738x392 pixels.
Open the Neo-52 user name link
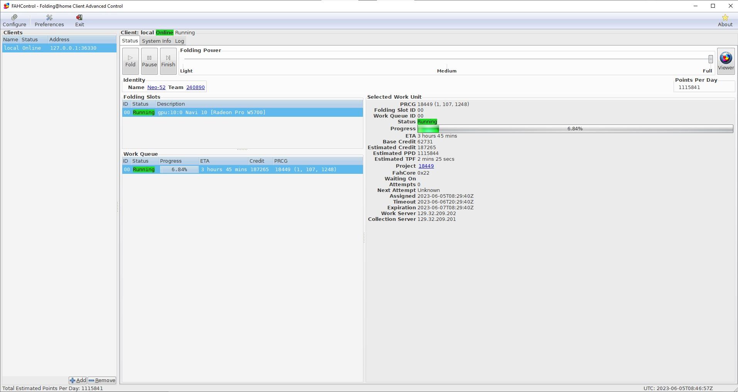coord(156,87)
